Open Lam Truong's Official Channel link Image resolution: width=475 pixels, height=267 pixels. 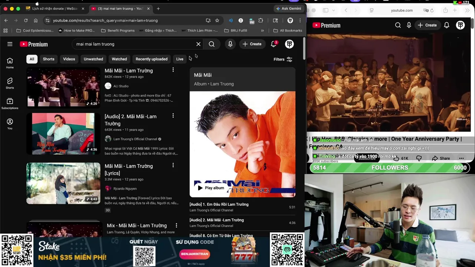(x=135, y=139)
